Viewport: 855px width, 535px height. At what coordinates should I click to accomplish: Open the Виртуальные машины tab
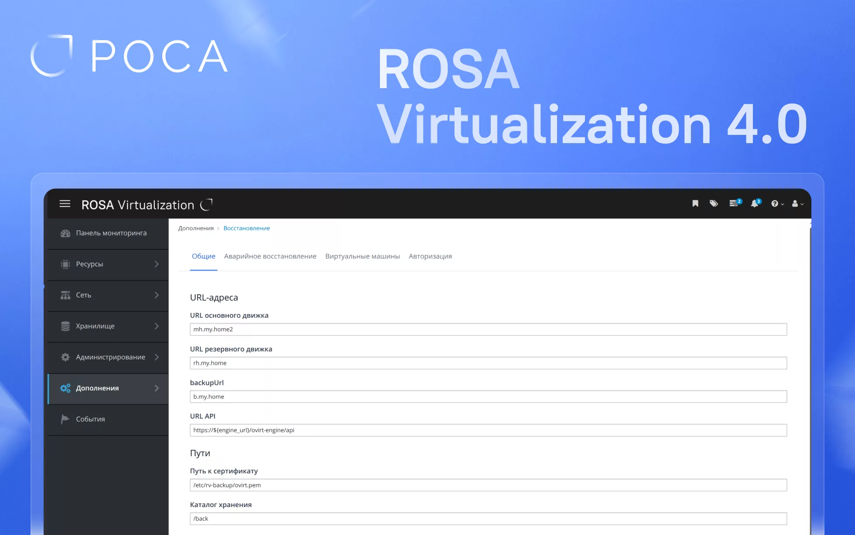click(363, 256)
